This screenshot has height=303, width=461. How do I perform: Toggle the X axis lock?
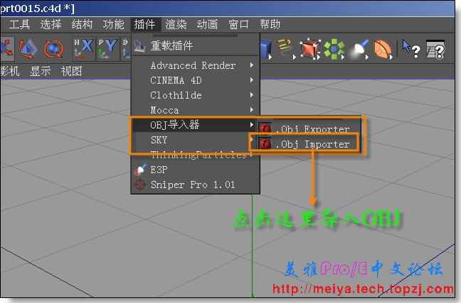point(83,48)
